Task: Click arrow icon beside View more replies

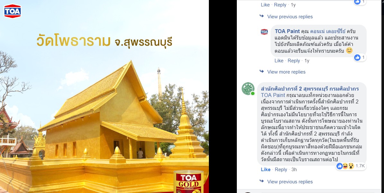Action: [262, 71]
